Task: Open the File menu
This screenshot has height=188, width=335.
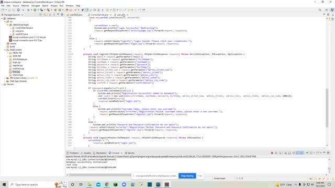Action: [x=3, y=6]
